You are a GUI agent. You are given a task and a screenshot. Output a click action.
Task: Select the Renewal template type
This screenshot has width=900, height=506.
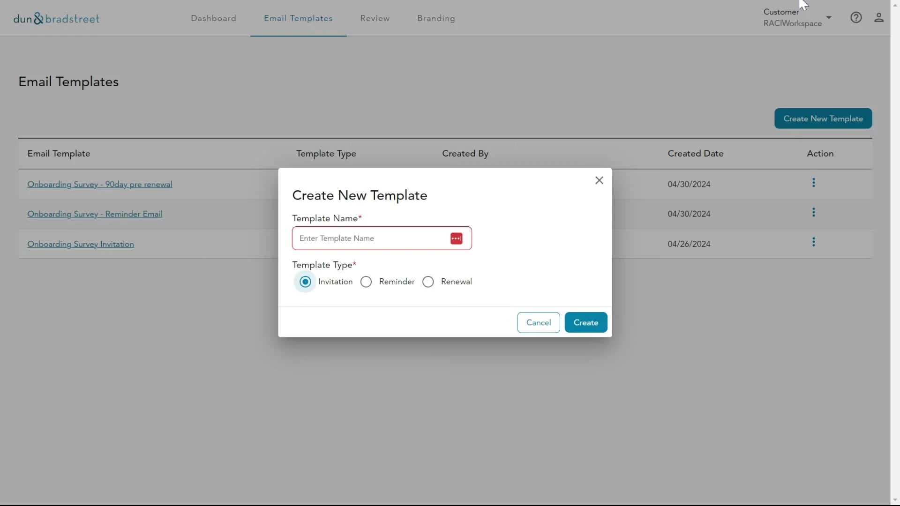(428, 282)
